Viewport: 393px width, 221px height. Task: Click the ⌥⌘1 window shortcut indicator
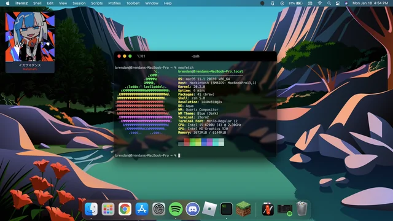(141, 56)
